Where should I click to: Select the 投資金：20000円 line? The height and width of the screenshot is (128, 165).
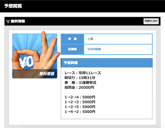click(79, 87)
